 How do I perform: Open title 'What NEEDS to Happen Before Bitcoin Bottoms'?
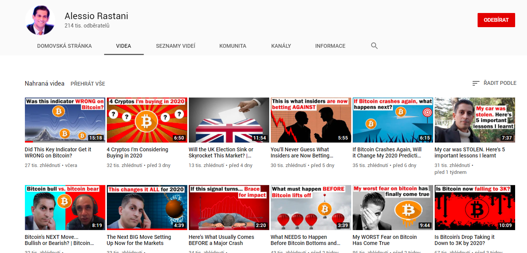(x=306, y=240)
